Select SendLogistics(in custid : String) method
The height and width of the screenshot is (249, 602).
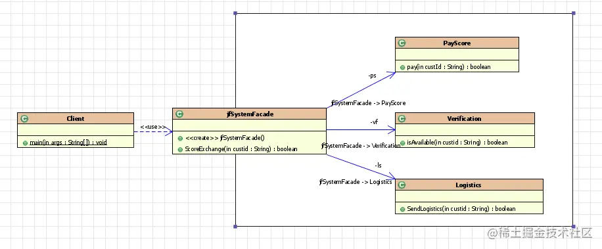461,209
